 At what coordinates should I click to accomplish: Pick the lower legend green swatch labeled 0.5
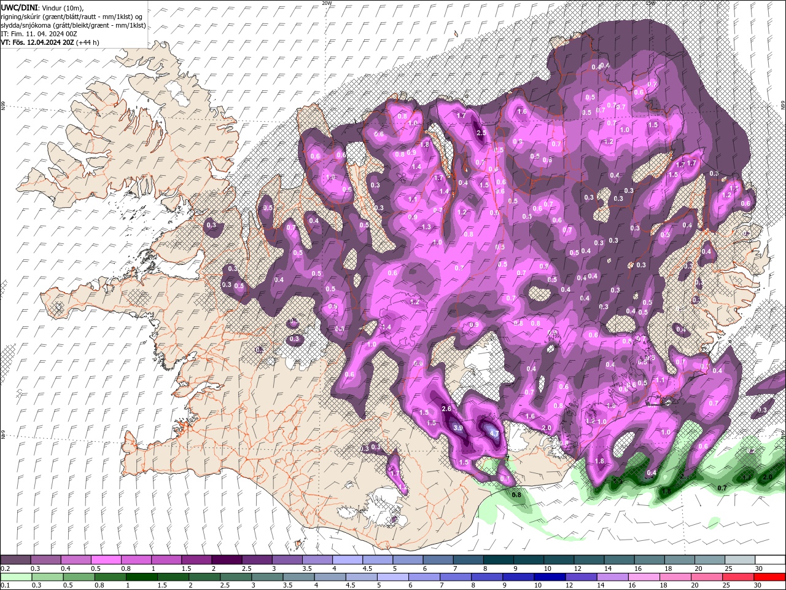(x=79, y=577)
